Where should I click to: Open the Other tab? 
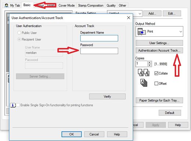coord(122,6)
